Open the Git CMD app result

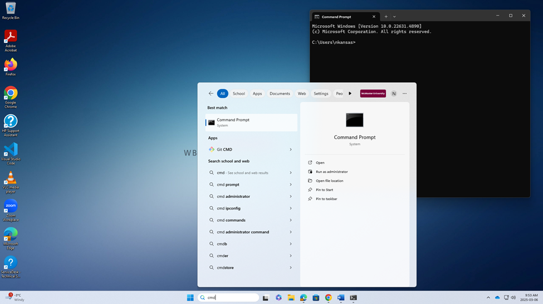224,149
